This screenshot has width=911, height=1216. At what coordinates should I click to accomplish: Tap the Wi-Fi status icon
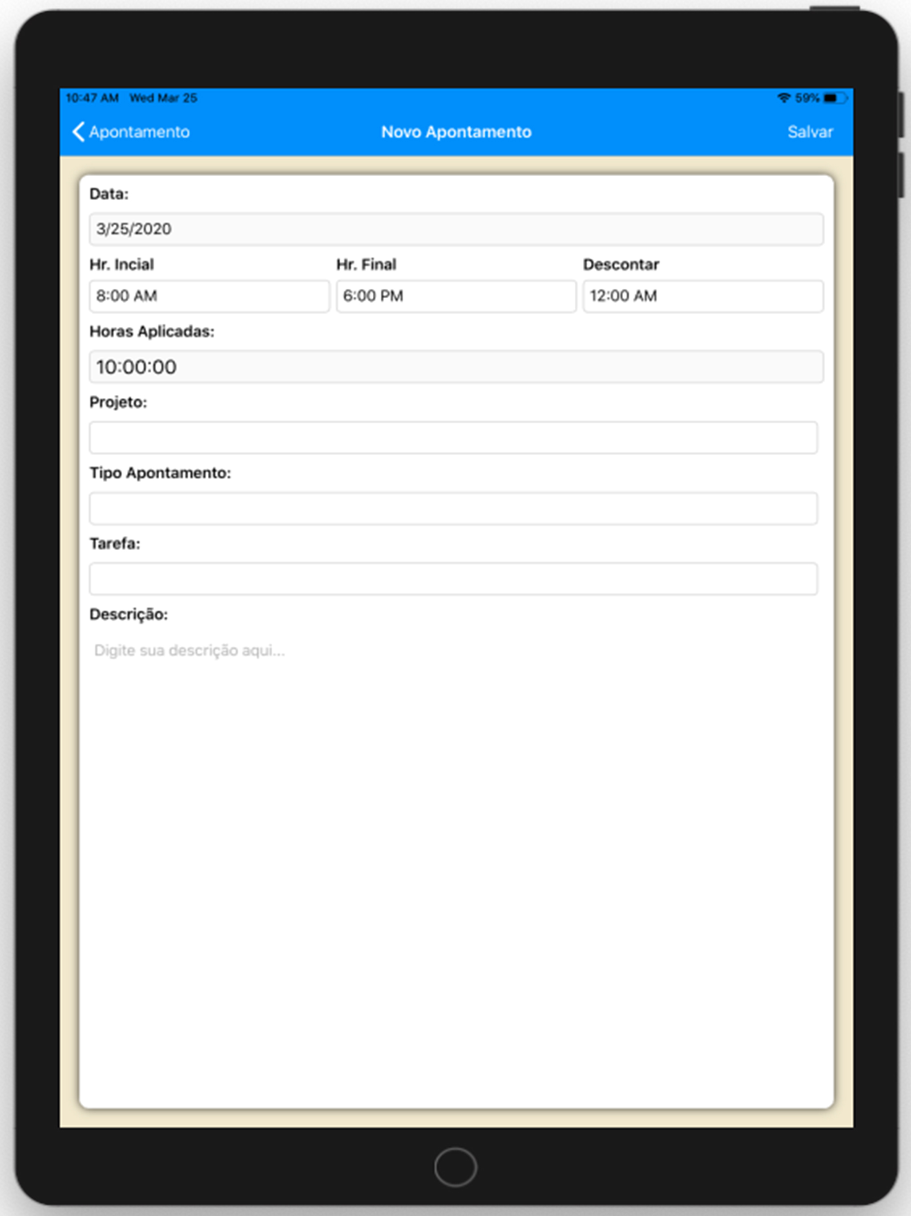point(783,98)
